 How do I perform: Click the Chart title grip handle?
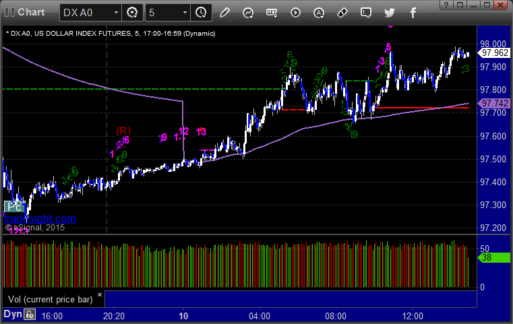pos(10,12)
